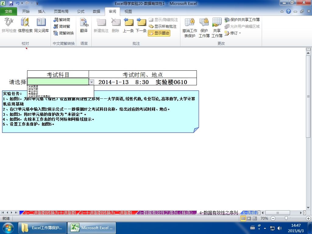312x234 pixels.
Task: Go to previous comment with 上一条
Action: click(x=128, y=25)
